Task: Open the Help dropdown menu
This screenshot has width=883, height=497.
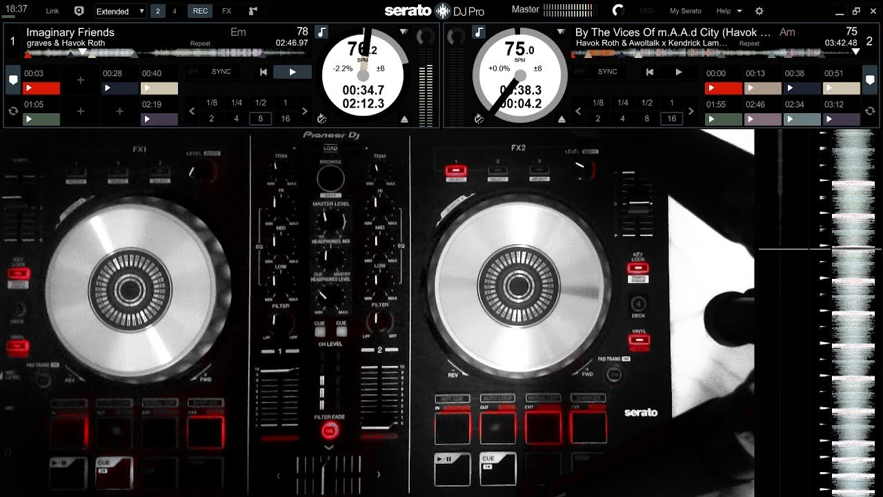Action: 729,11
